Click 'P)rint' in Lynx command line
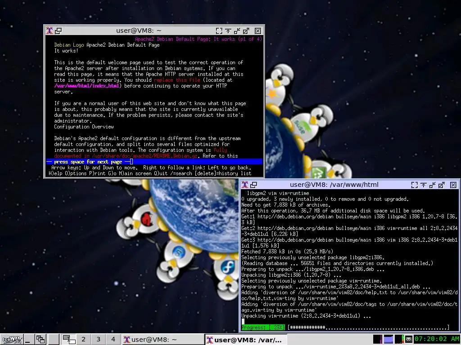 coord(97,173)
